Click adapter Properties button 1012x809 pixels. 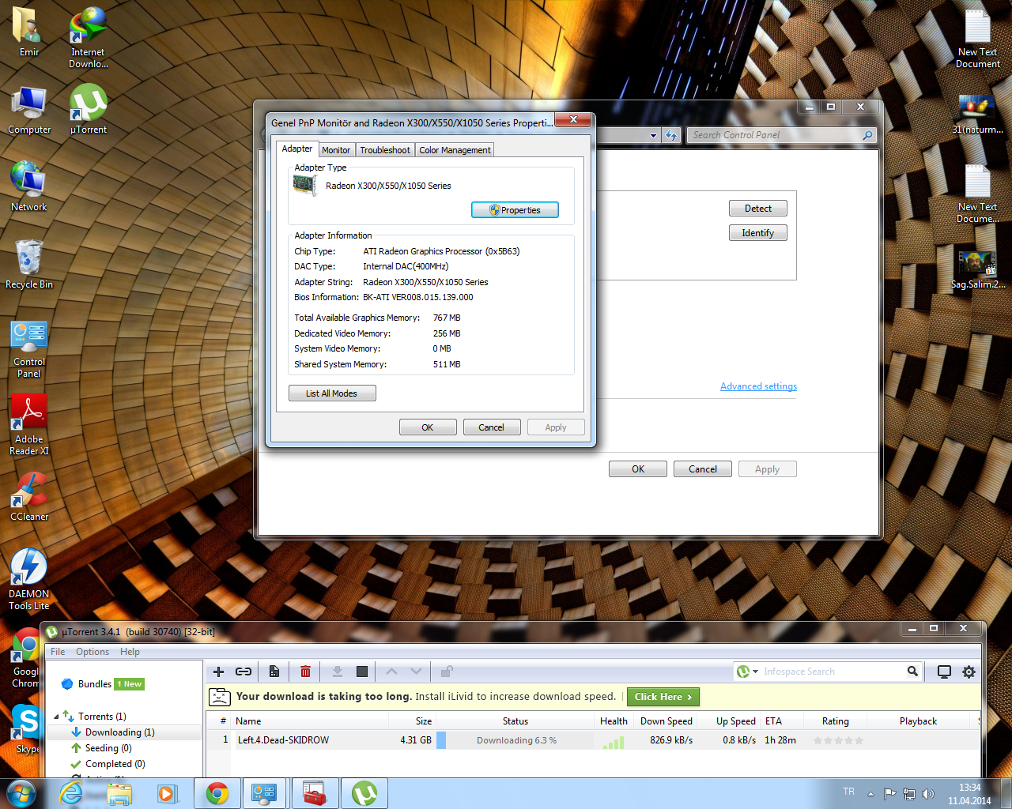(515, 210)
